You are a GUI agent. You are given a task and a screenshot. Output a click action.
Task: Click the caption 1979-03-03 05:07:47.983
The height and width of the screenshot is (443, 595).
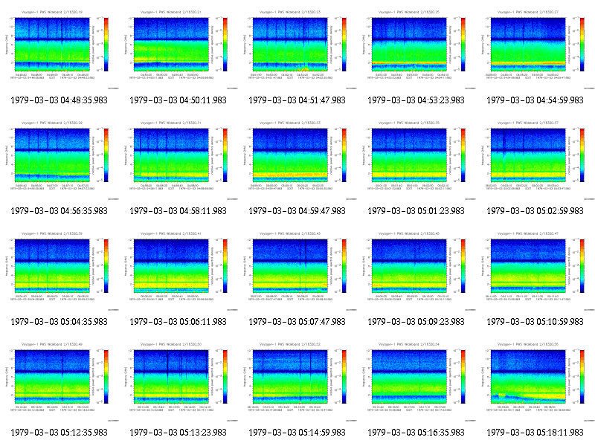[x=297, y=322]
